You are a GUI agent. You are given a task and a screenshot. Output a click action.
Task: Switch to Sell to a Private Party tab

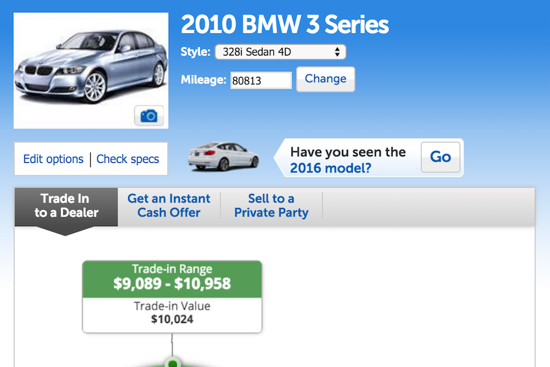click(271, 206)
